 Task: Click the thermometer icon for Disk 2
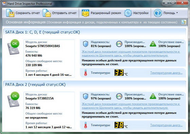click(x=85, y=125)
